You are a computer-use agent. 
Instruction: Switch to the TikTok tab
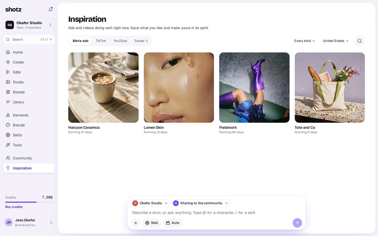101,41
